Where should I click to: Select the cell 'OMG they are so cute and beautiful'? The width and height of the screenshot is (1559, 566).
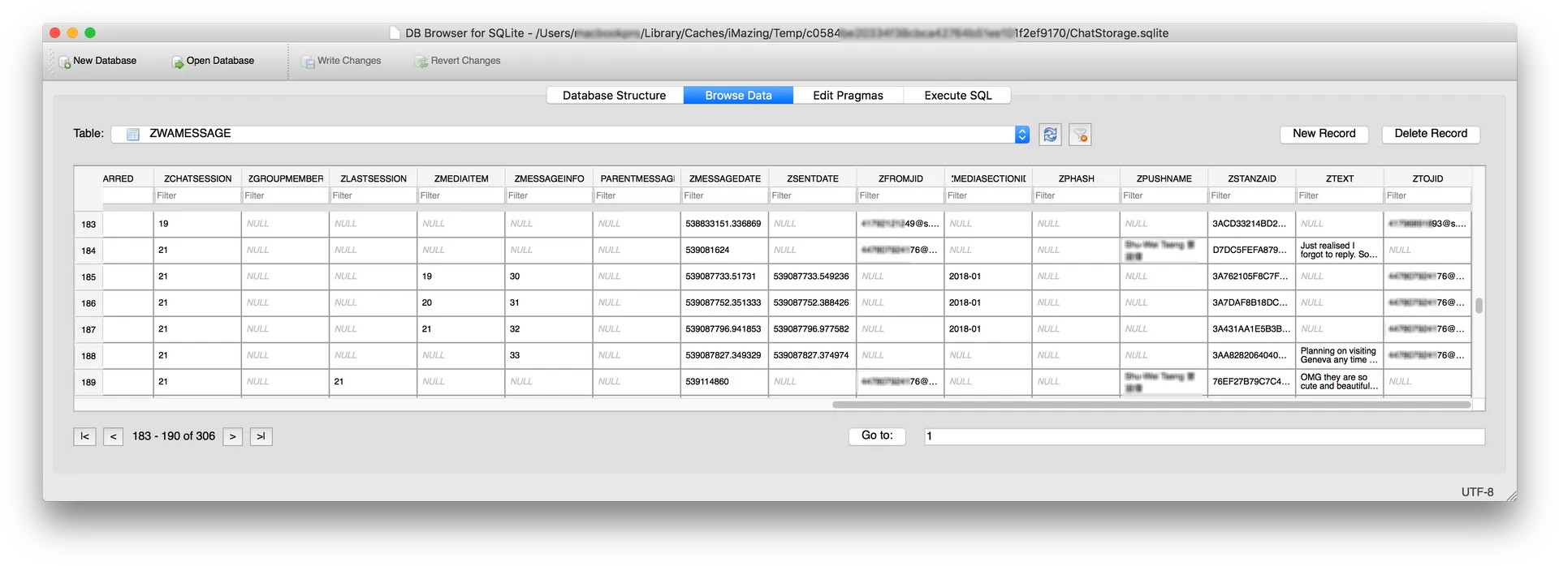point(1340,381)
